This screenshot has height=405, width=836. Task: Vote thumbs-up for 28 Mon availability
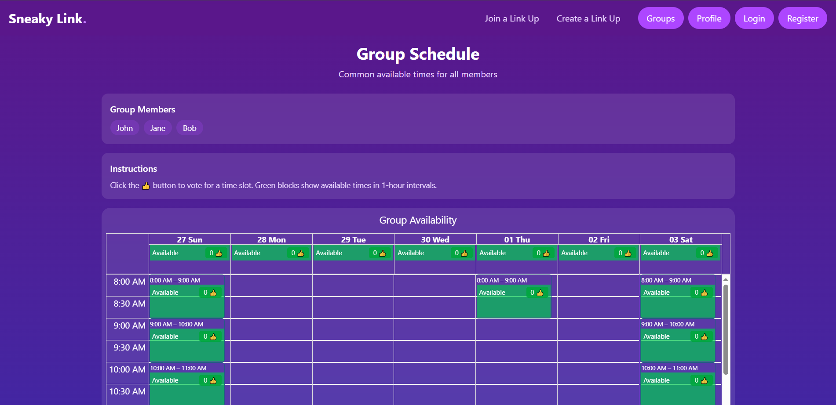pyautogui.click(x=297, y=253)
